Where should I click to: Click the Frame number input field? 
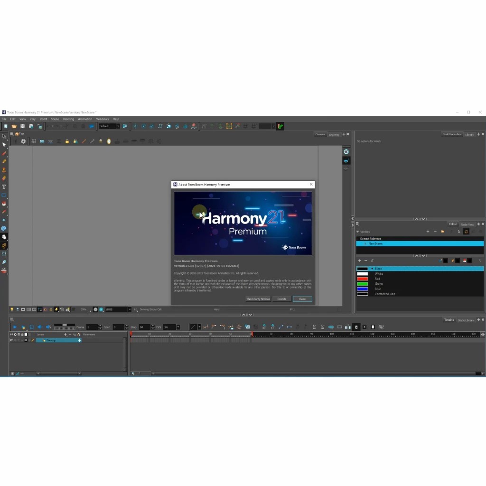click(x=92, y=327)
